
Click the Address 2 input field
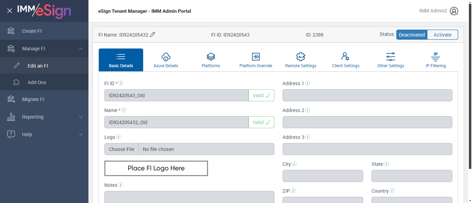[367, 122]
